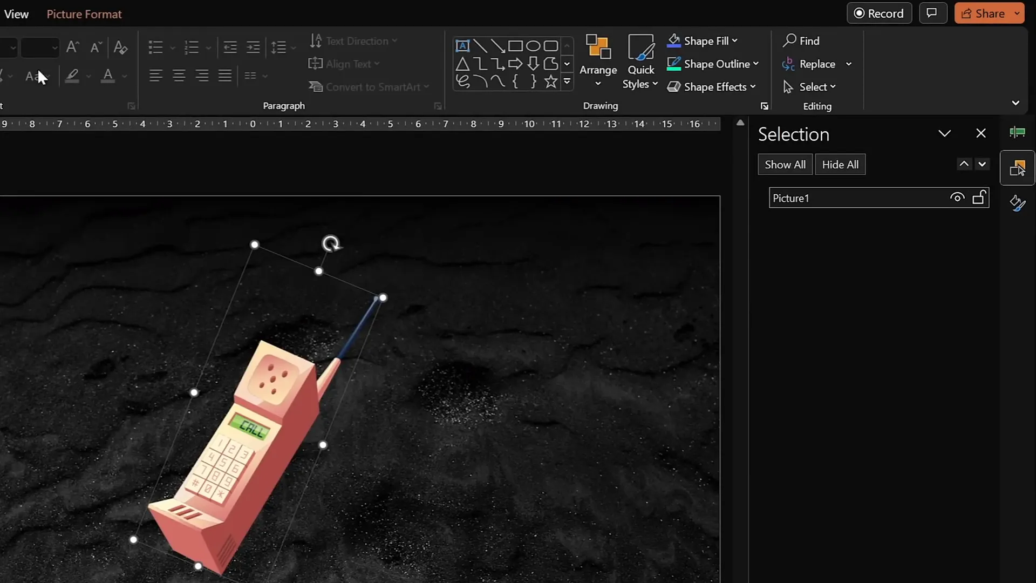Select the Oval shape
The width and height of the screenshot is (1036, 583).
[533, 46]
